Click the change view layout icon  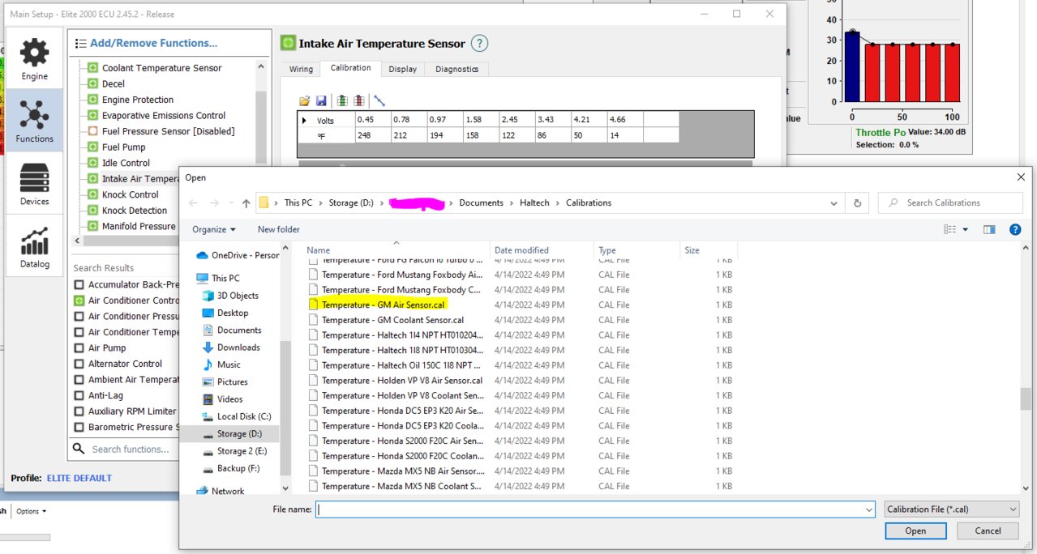[x=949, y=230]
